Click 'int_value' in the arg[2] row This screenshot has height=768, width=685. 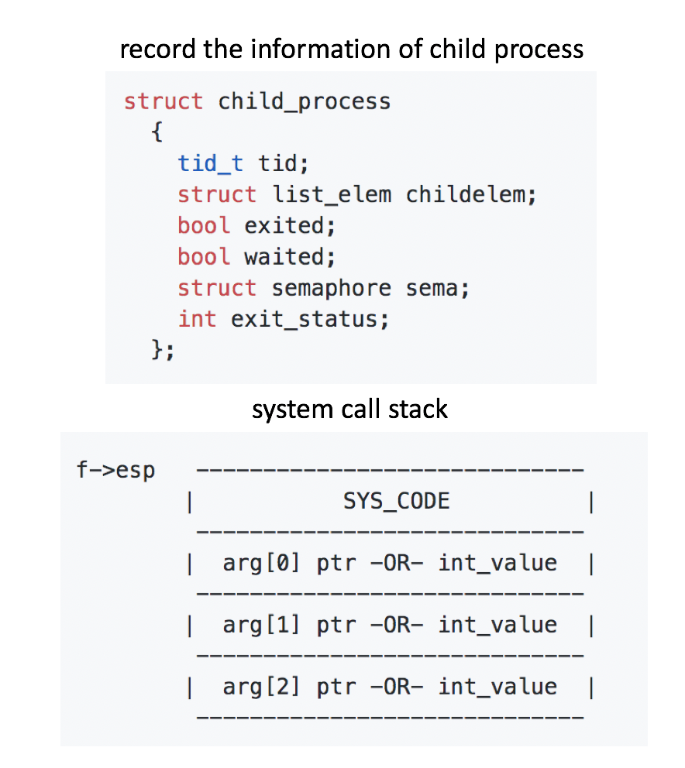[497, 687]
